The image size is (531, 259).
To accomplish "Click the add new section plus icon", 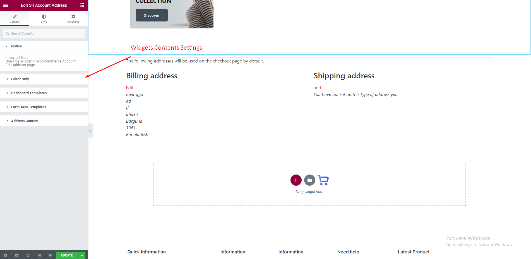I will click(x=296, y=180).
